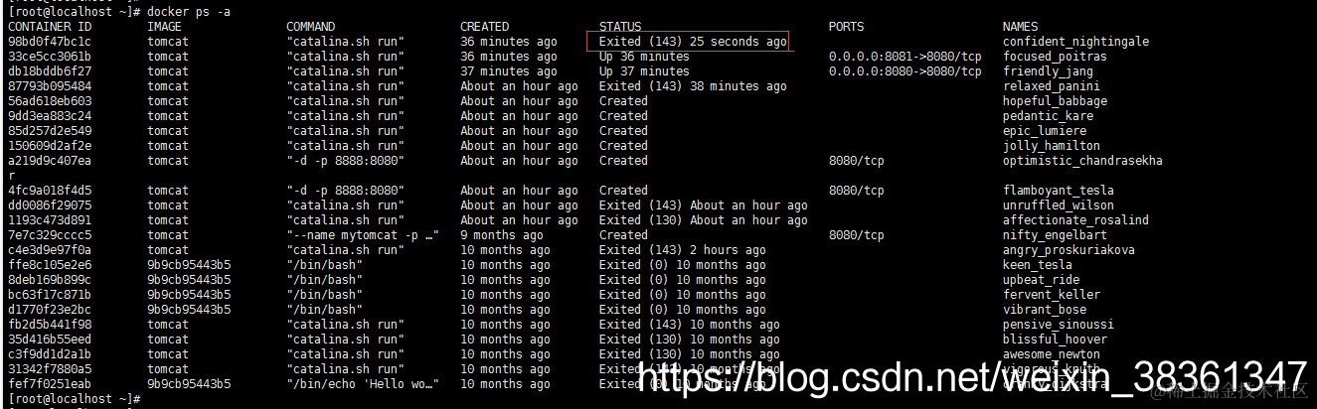Click the jolly_hamilton container name
The image size is (1317, 409).
click(x=1052, y=146)
